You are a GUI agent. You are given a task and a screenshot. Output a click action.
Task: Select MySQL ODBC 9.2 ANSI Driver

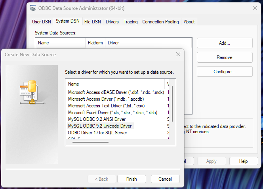coord(97,119)
